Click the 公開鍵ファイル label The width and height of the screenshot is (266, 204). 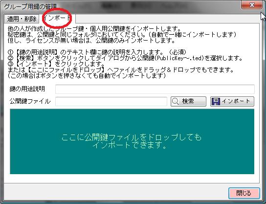pyautogui.click(x=30, y=101)
